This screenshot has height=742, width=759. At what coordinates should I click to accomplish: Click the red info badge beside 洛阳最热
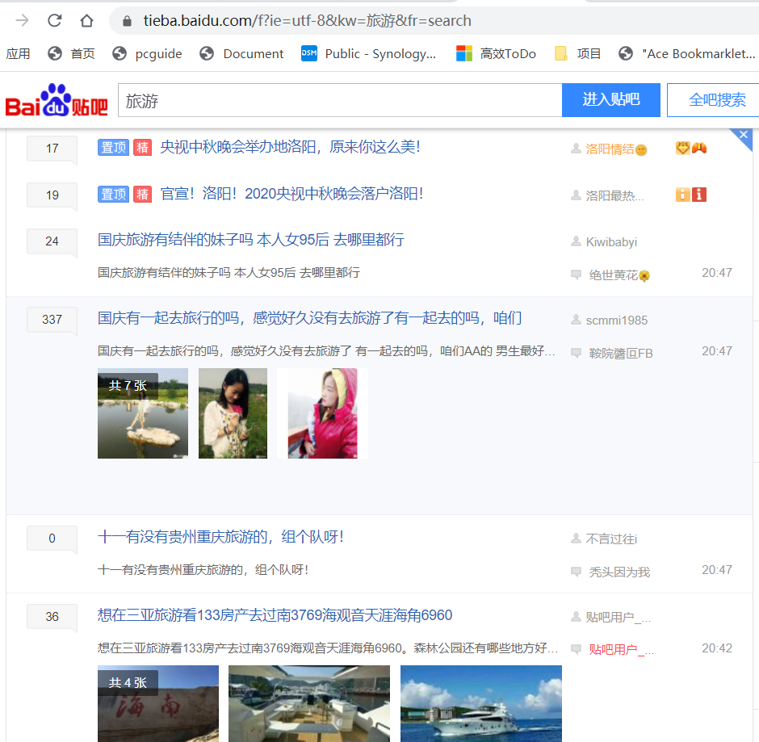[x=698, y=195]
